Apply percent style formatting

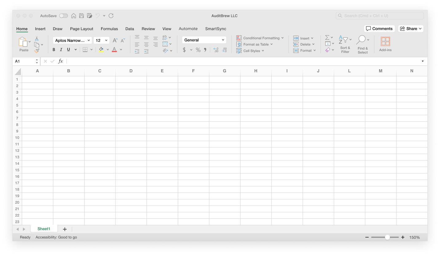point(198,50)
